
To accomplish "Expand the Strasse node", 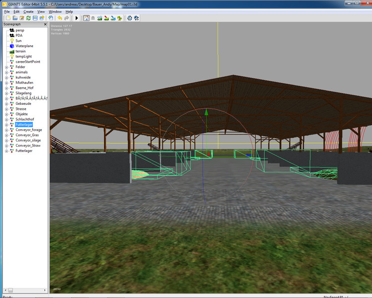I will coord(6,109).
